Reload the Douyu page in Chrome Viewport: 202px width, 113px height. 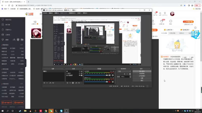[9, 5]
